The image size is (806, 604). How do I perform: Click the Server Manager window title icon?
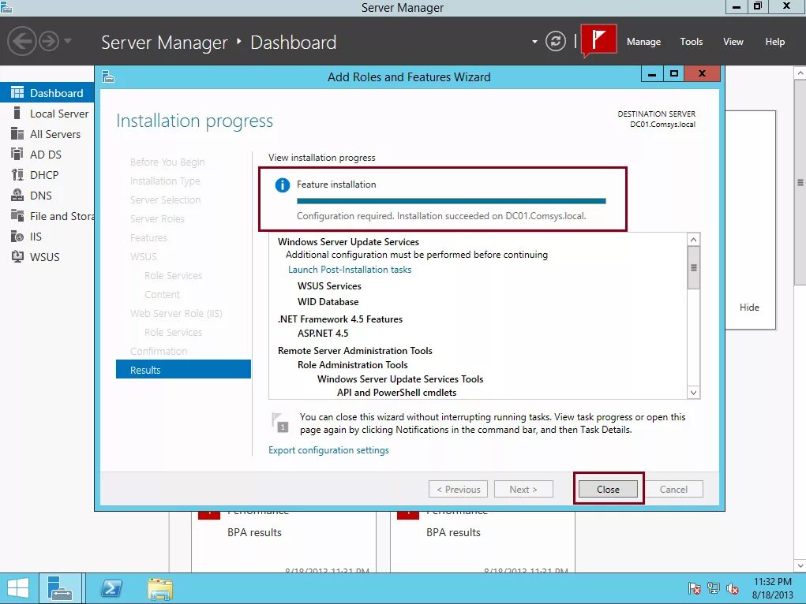point(6,7)
